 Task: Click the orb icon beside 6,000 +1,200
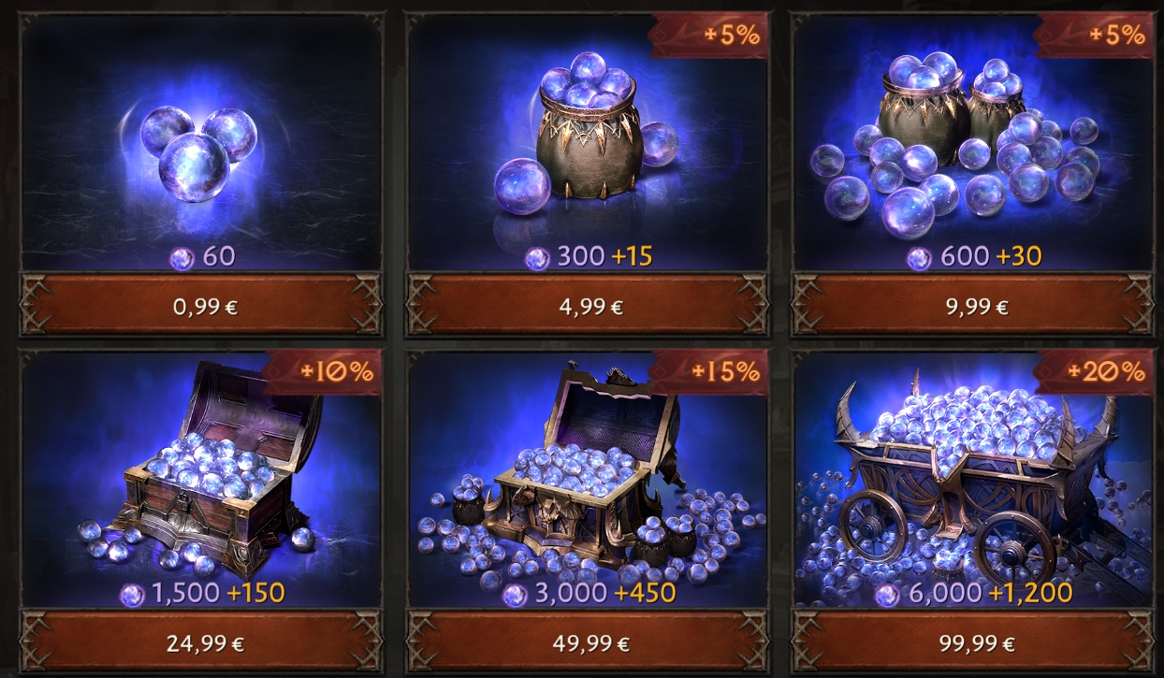[x=887, y=594]
